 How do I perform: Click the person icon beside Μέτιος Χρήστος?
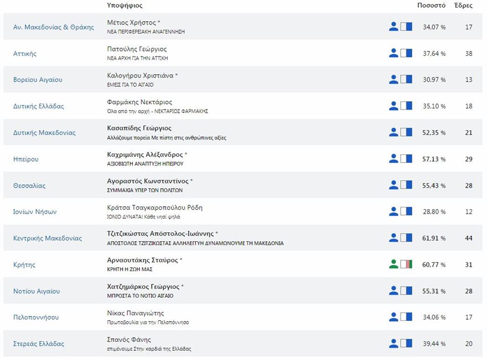pos(393,27)
